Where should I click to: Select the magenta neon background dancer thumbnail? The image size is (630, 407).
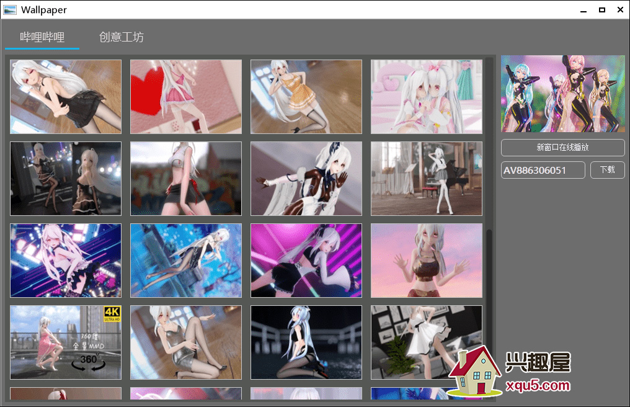coord(306,261)
